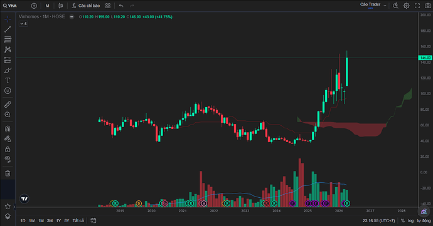Select the forecasting and position tool
Image resolution: width=433 pixels, height=226 pixels.
pyautogui.click(x=8, y=60)
